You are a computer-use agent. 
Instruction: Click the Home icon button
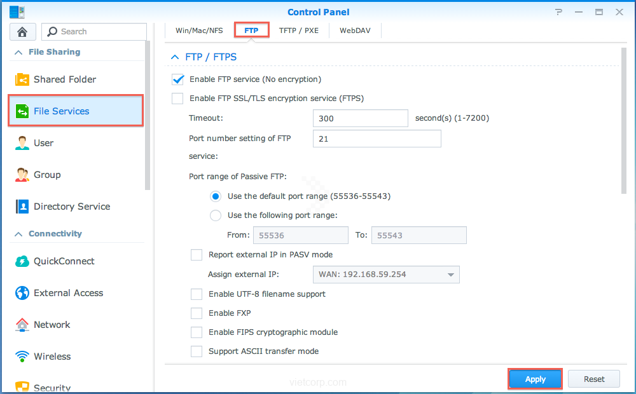[x=23, y=32]
